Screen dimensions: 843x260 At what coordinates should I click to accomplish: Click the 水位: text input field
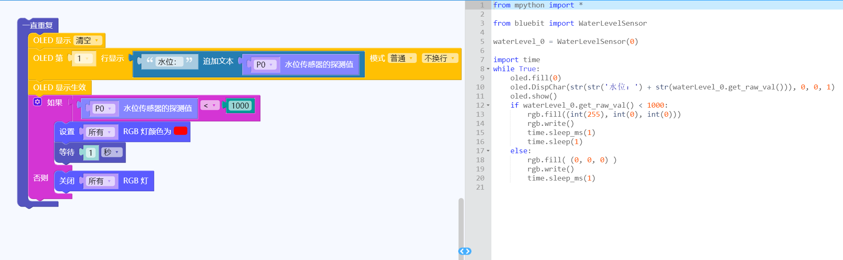(168, 62)
